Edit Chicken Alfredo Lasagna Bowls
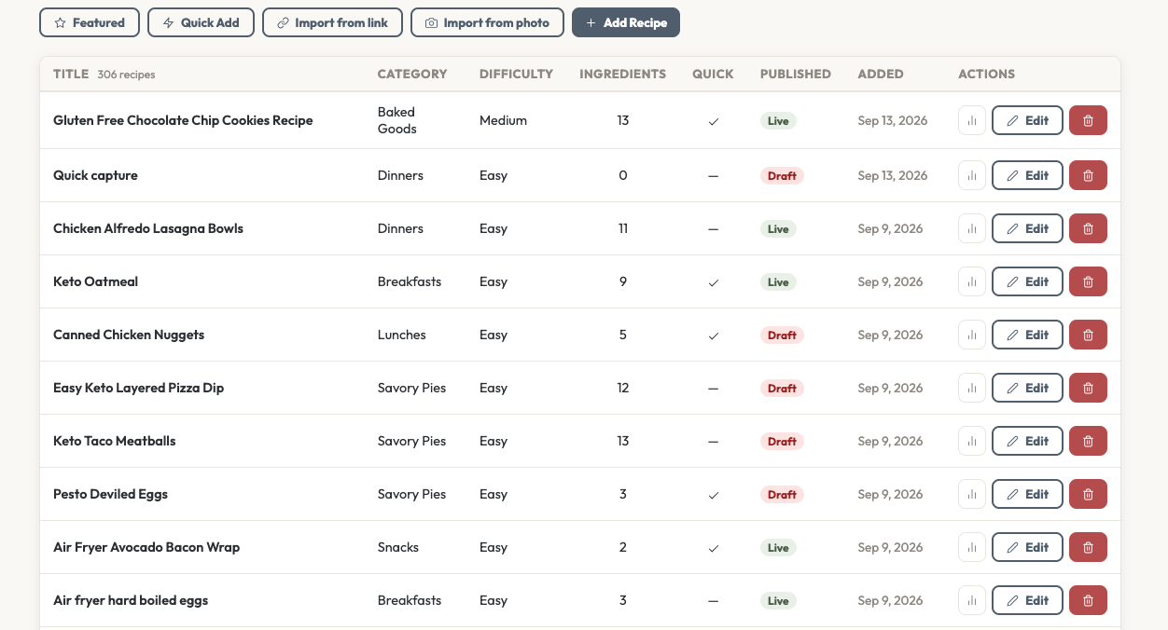The image size is (1168, 630). coord(1027,228)
